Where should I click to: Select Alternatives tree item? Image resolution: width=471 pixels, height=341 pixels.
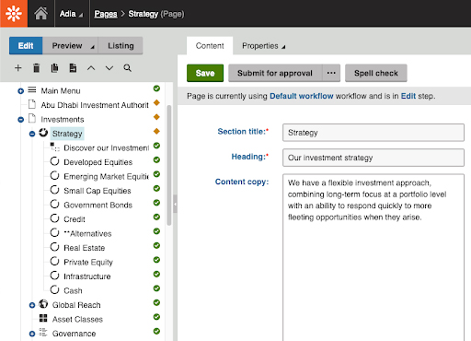87,233
